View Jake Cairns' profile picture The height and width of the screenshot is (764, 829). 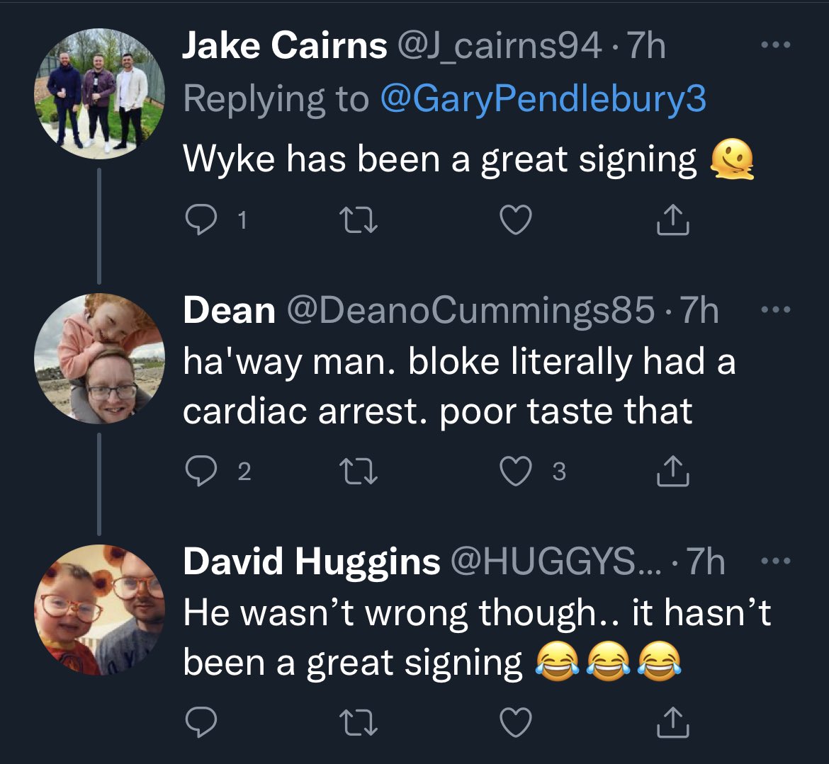(99, 93)
